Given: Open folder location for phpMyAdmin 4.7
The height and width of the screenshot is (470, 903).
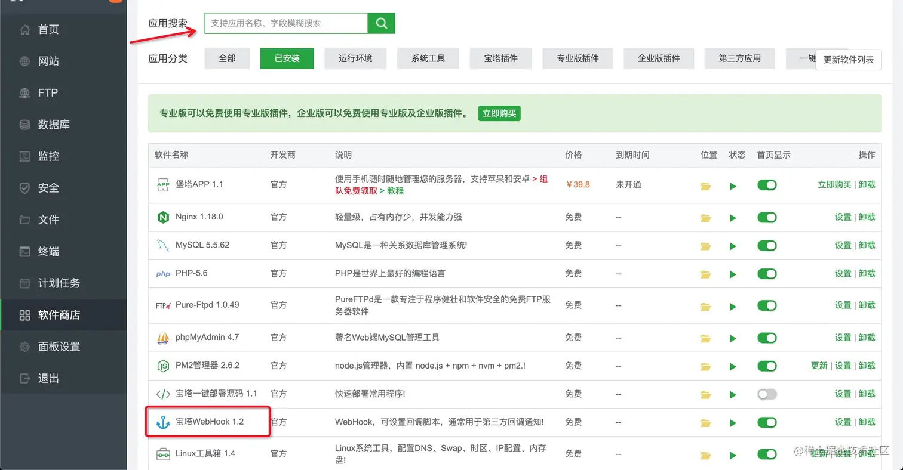Looking at the screenshot, I should (x=705, y=338).
